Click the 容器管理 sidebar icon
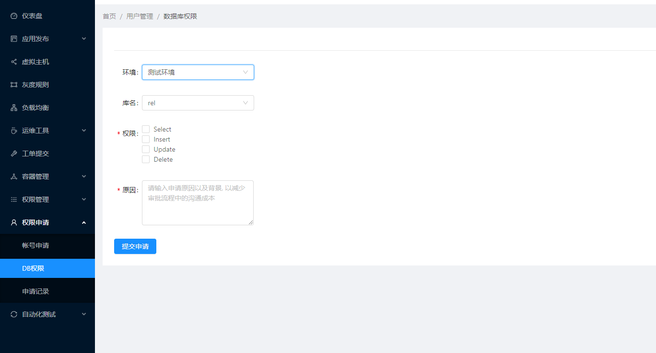This screenshot has height=353, width=656. click(14, 176)
